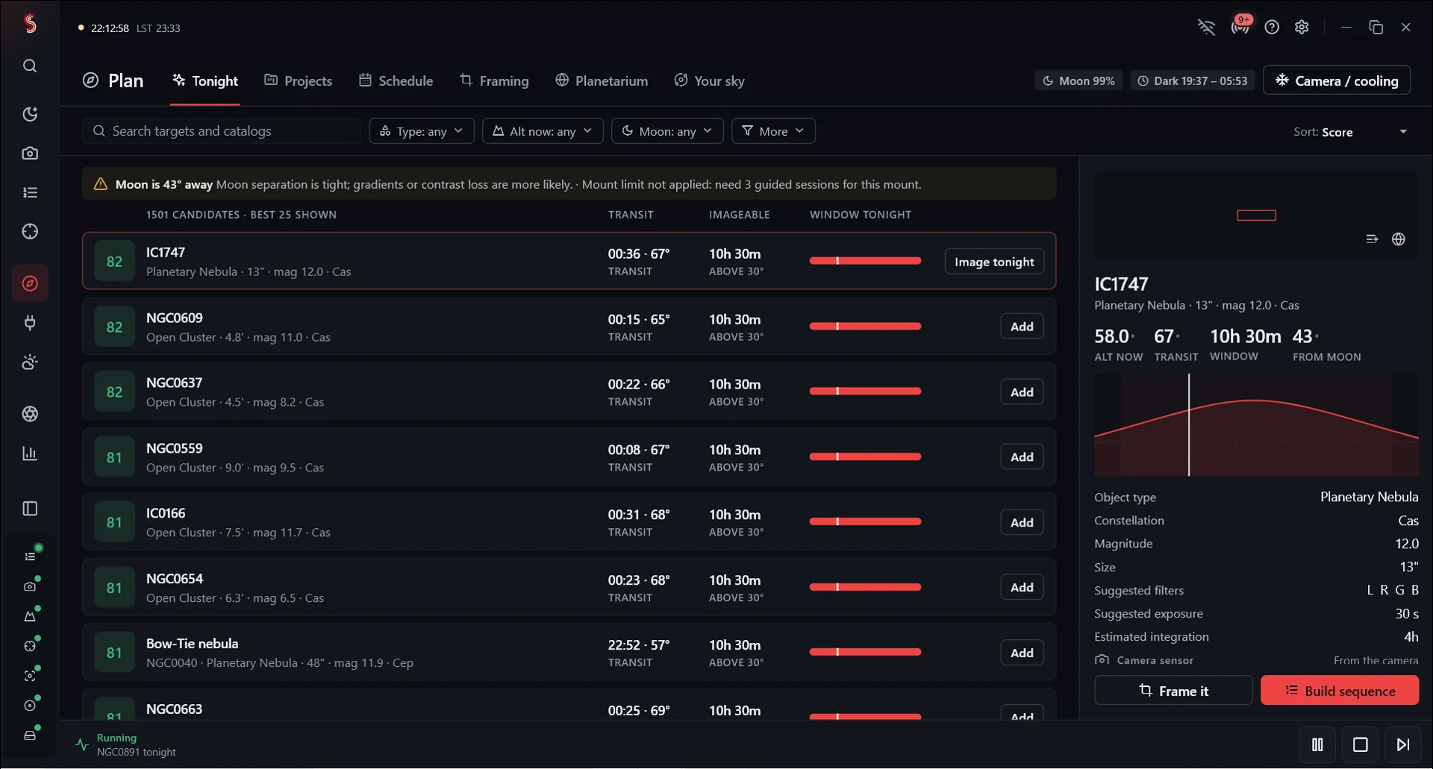Viewport: 1433px width, 769px height.
Task: Switch to the Projects tab
Action: coord(298,81)
